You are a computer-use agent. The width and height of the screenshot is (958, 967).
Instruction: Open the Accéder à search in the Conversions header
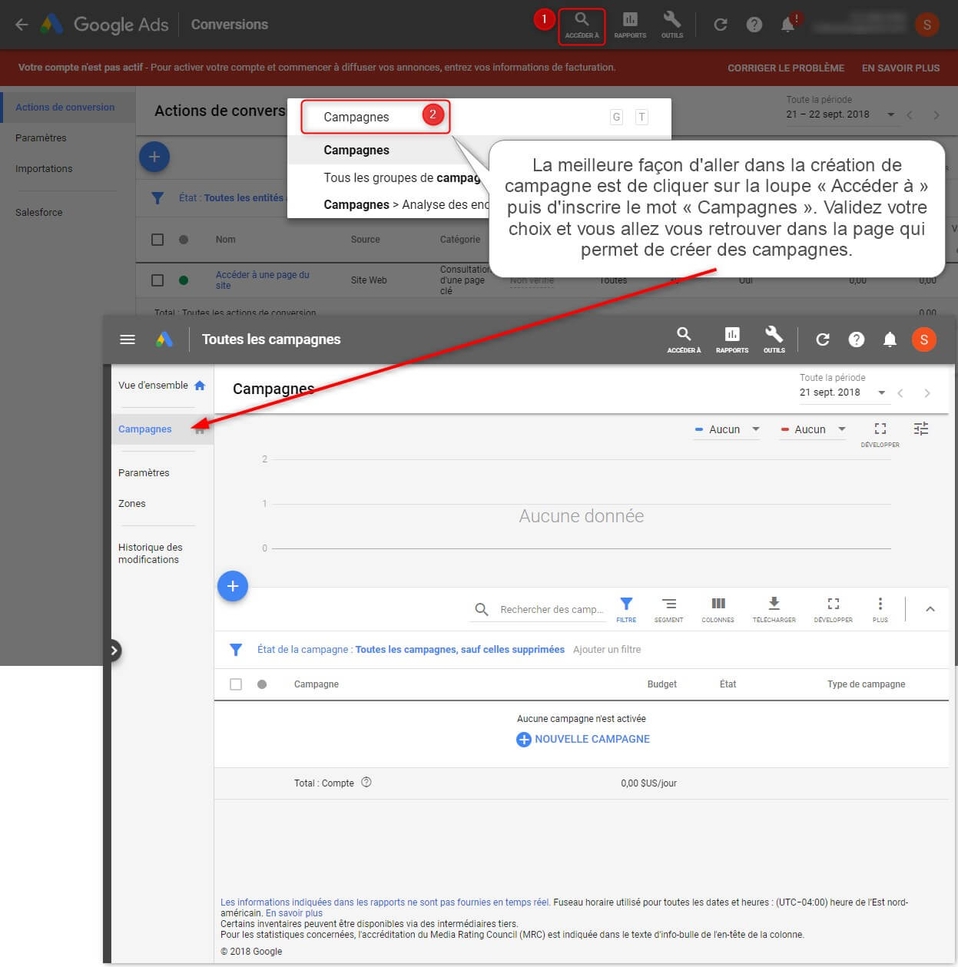coord(582,25)
